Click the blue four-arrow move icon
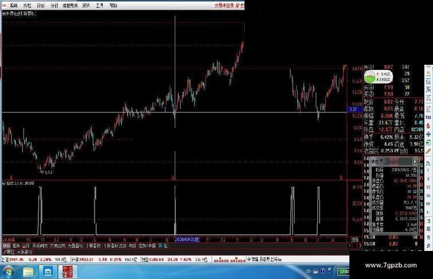The width and height of the screenshot is (433, 279). 428,134
